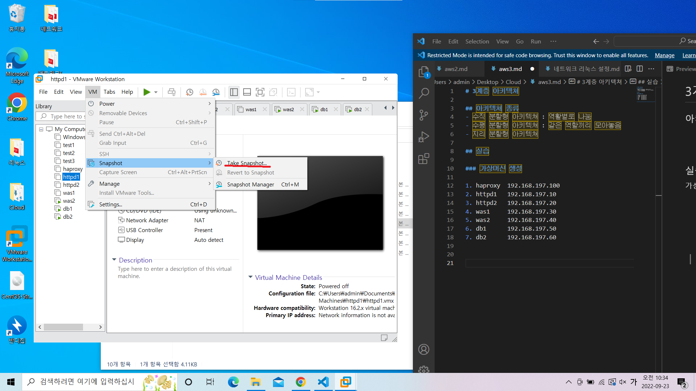
Task: Open the Tabs menu in VMware
Action: click(x=109, y=92)
